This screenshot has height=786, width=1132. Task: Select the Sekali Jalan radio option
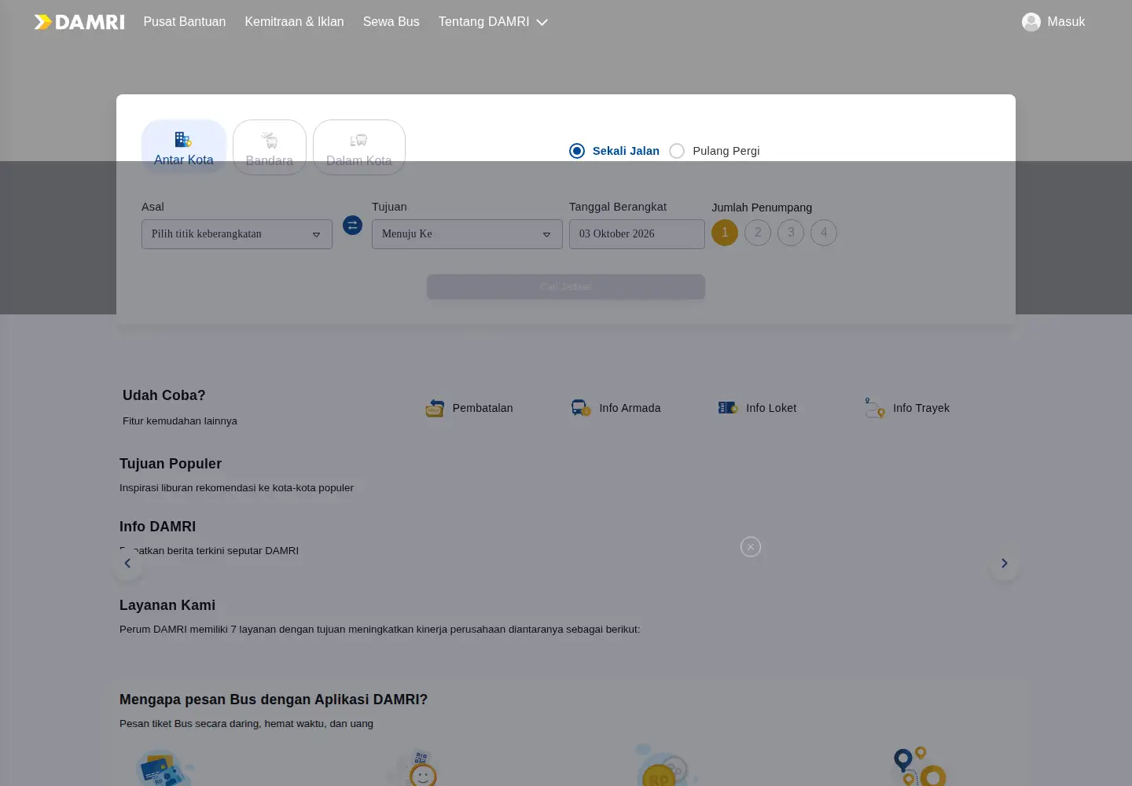click(x=577, y=151)
